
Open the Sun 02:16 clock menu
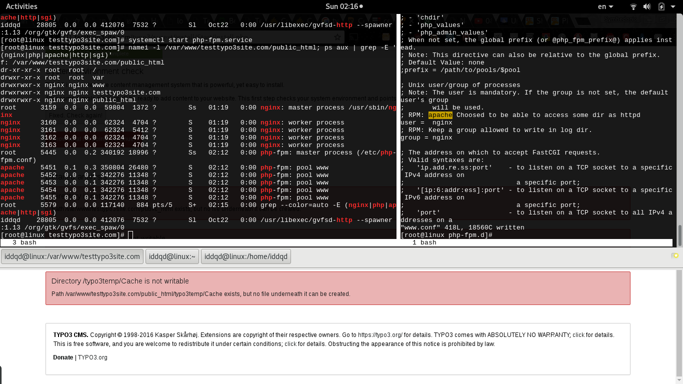pos(344,6)
